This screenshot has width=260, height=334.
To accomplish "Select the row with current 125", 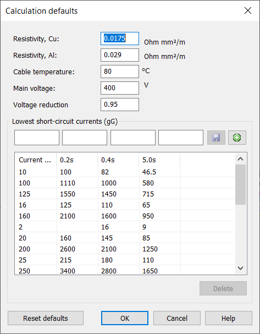I will pos(125,194).
